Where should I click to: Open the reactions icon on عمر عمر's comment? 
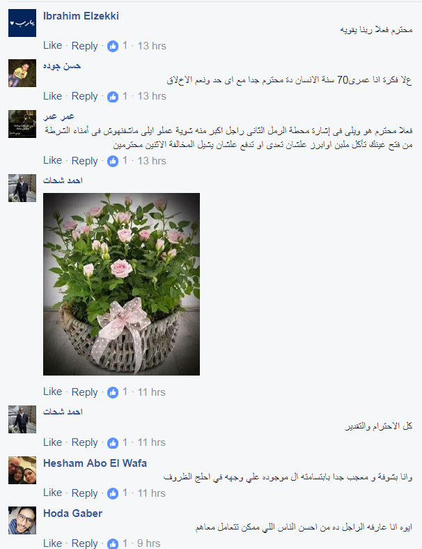(x=113, y=161)
